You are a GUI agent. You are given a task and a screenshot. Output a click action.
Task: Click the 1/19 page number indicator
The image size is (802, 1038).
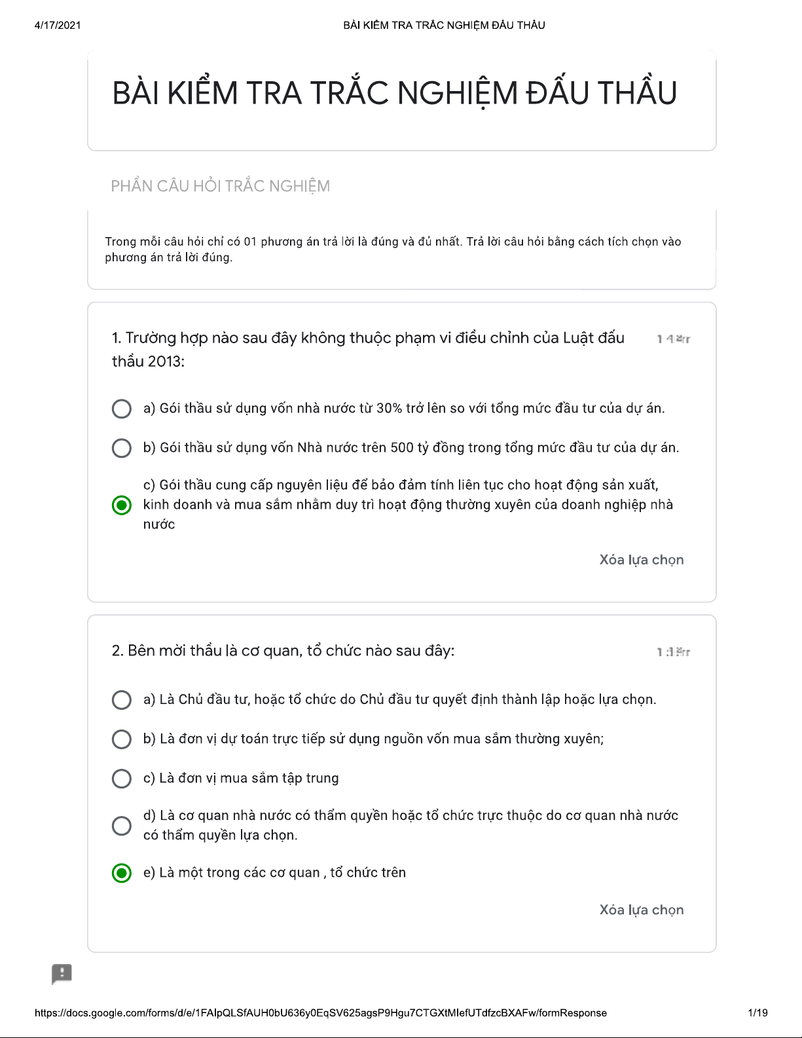[757, 1012]
